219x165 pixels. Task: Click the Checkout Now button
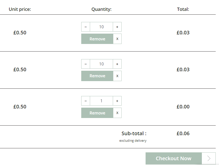click(174, 158)
